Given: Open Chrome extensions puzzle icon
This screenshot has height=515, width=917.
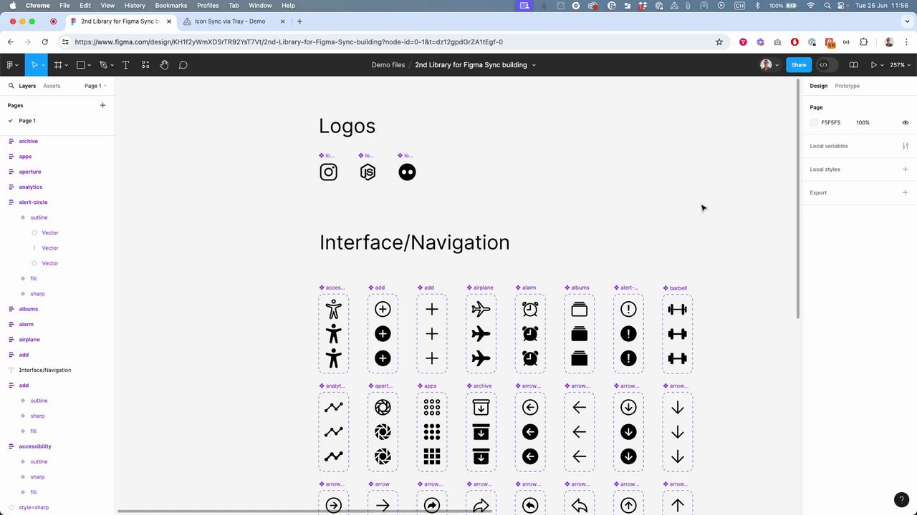Looking at the screenshot, I should [x=863, y=42].
